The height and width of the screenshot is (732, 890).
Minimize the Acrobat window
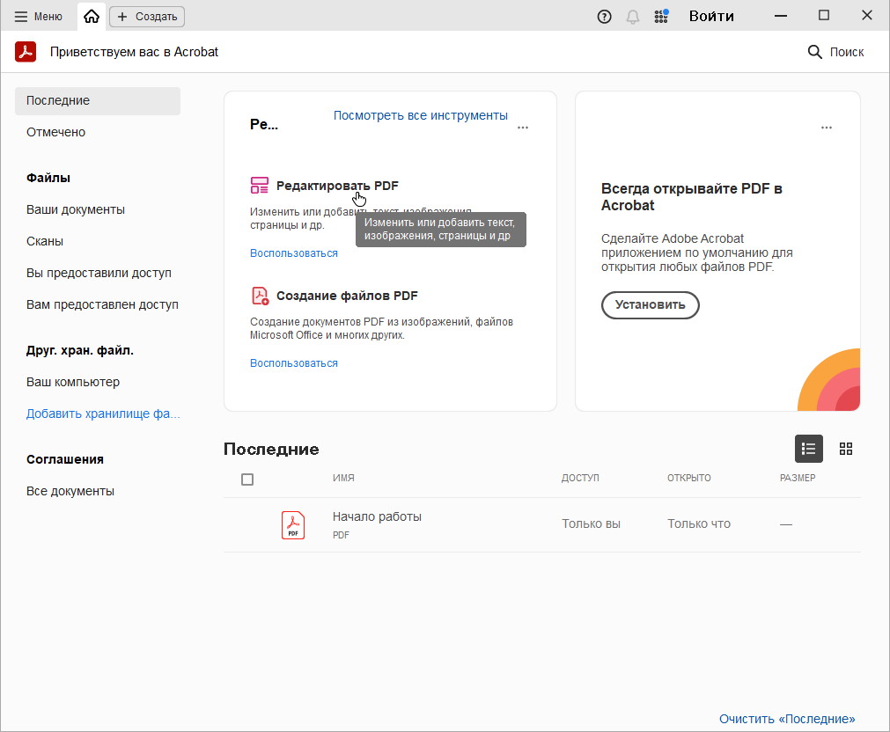point(781,16)
